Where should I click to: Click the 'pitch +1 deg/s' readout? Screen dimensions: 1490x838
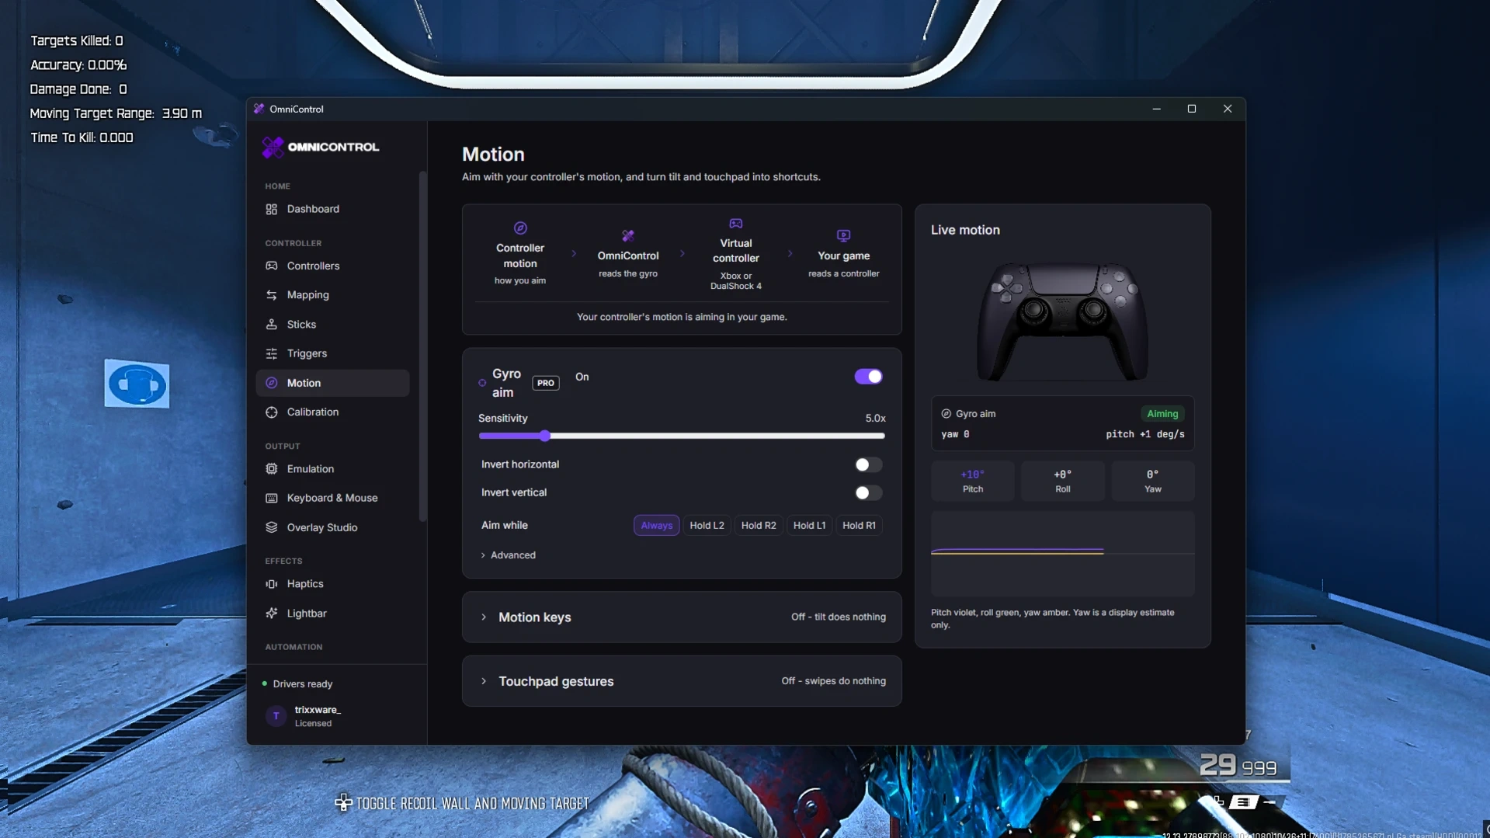click(1145, 435)
